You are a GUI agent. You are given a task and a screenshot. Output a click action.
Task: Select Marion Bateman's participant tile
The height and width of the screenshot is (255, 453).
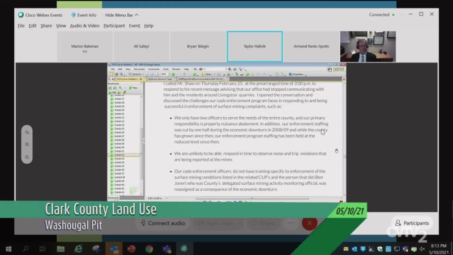click(85, 46)
